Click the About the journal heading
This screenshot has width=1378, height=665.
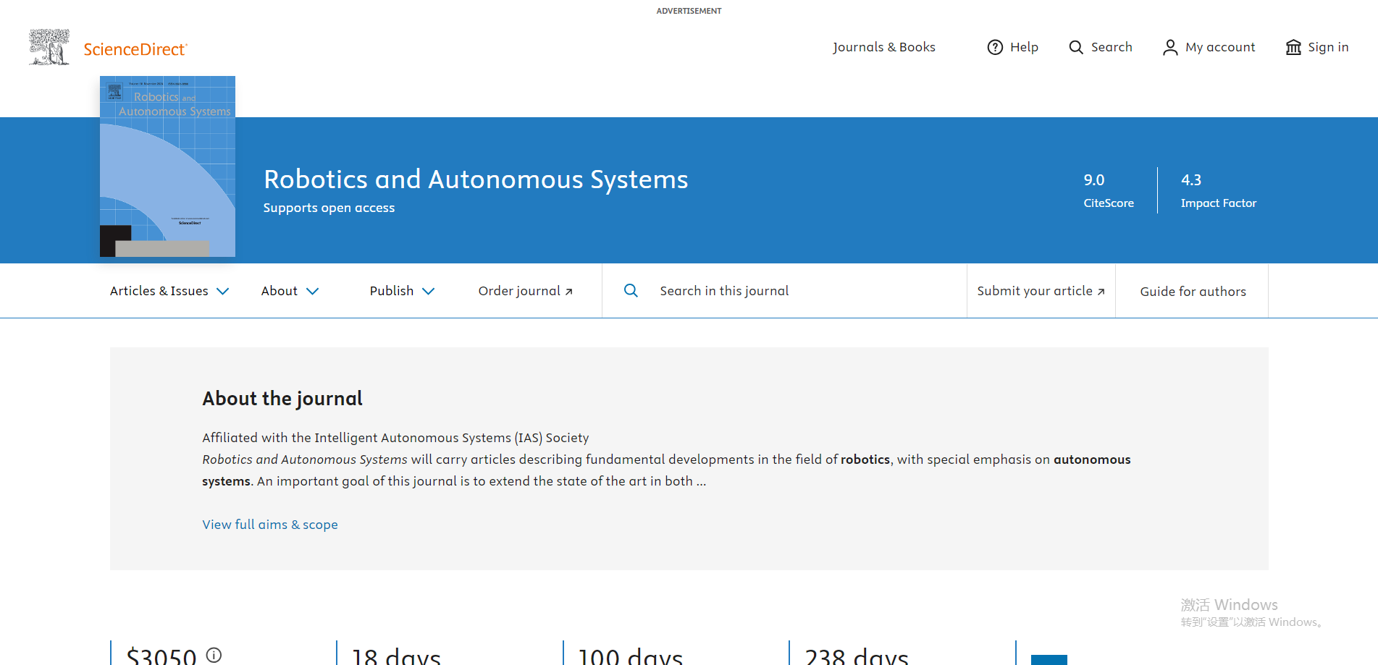pos(282,399)
